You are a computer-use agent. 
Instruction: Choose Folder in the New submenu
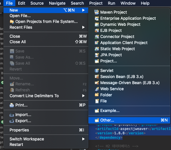click(129, 95)
